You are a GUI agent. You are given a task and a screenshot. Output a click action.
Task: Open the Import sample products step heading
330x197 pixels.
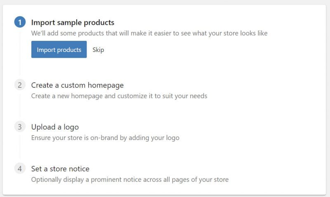click(73, 22)
